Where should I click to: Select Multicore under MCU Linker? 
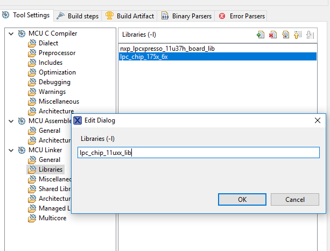point(52,218)
